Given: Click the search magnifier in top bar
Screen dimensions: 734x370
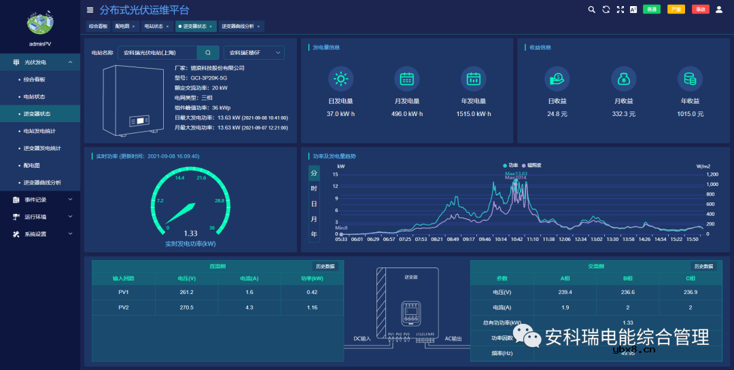Looking at the screenshot, I should (591, 10).
